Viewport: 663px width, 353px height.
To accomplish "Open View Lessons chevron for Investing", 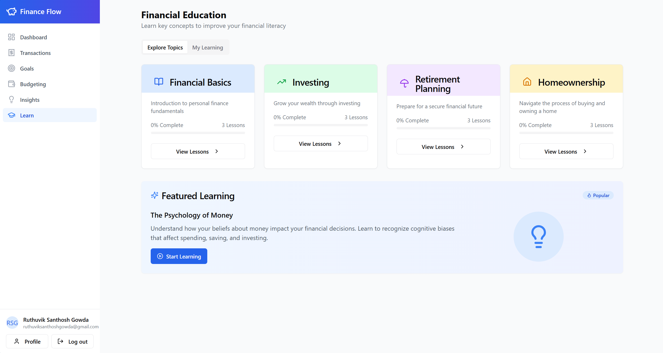I will click(x=339, y=144).
